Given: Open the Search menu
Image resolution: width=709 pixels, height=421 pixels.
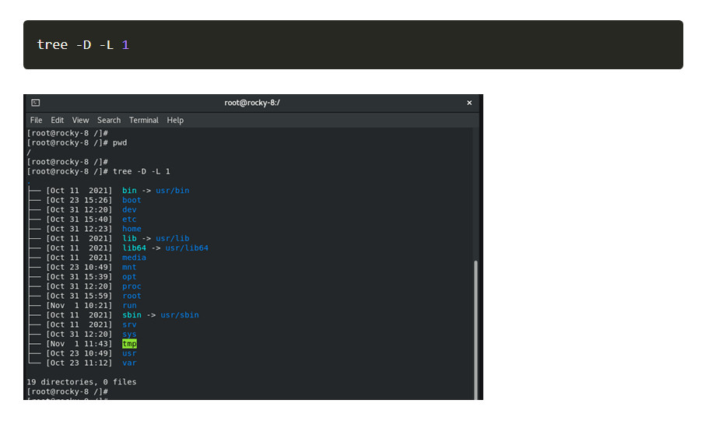Looking at the screenshot, I should (109, 121).
